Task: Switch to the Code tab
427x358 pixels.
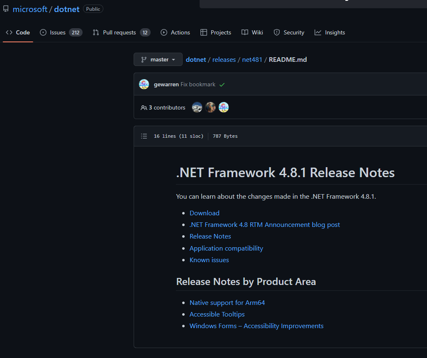Action: [x=18, y=32]
